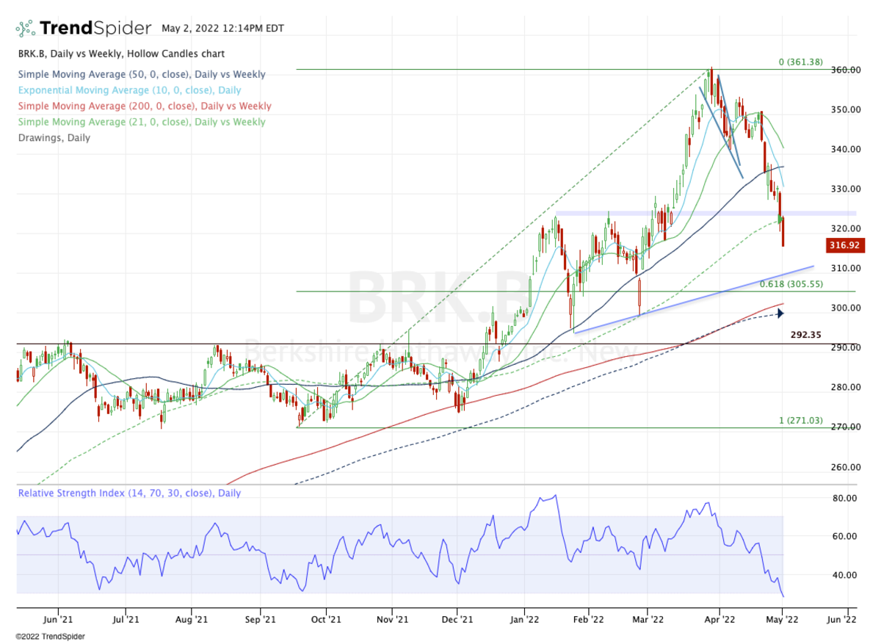Screen dimensions: 881x644
Task: Click the 350.00 price axis label
Action: pyautogui.click(x=846, y=109)
